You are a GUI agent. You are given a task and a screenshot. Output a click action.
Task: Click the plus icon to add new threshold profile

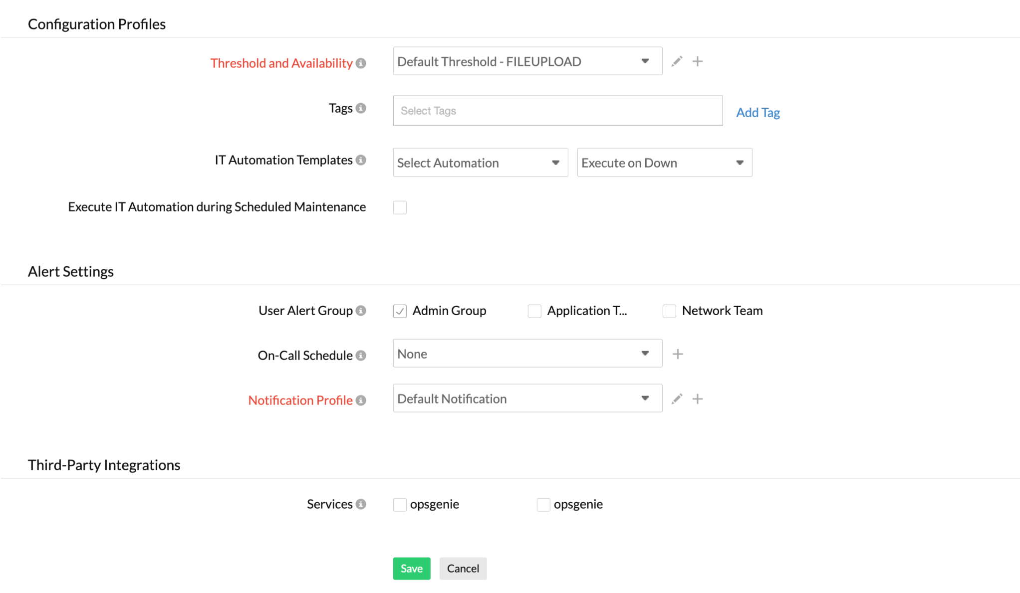tap(698, 61)
